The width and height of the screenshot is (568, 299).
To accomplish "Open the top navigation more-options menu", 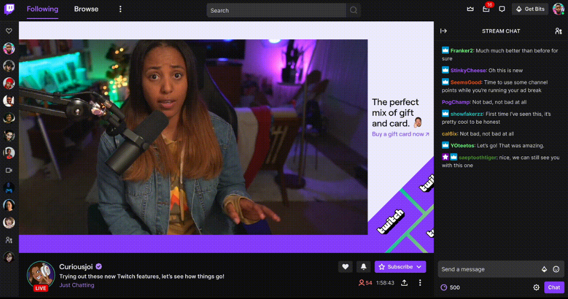I will click(x=120, y=9).
